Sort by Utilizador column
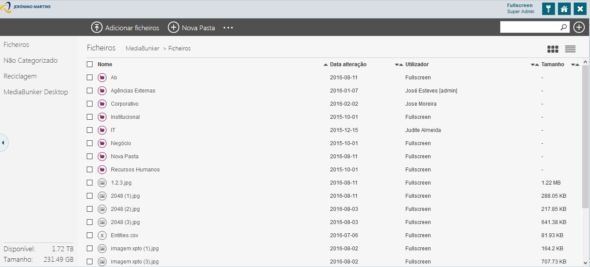 417,64
